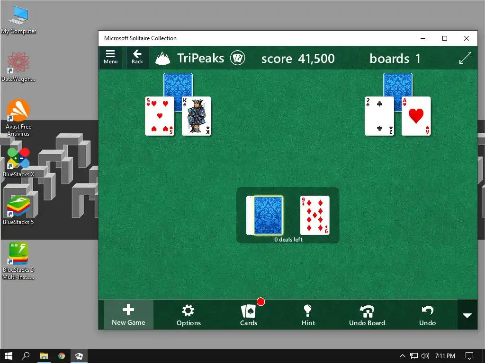Viewport: 485px width, 363px height.
Task: Click the '0 deals left' label
Action: click(288, 239)
